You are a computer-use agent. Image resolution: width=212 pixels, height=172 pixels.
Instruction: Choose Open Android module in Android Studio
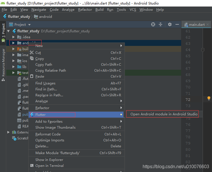[164, 114]
